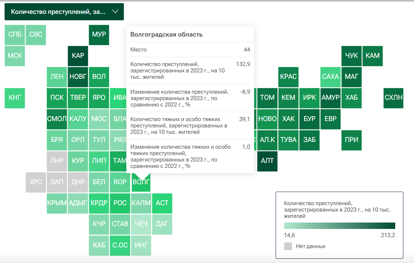Select the ЧЕЧ region tile
Image resolution: width=414 pixels, height=263 pixels.
141,224
